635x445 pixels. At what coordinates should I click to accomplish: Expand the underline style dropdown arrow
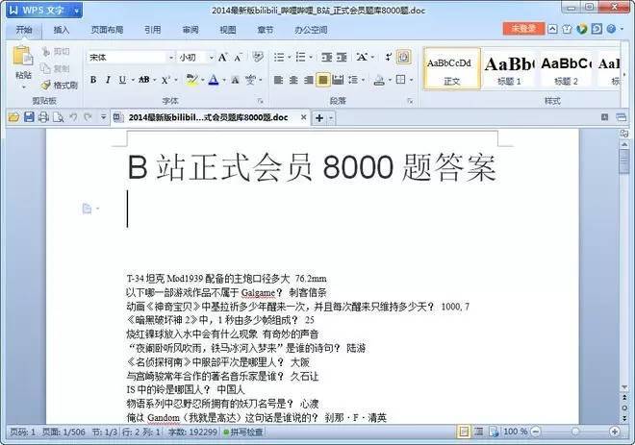pyautogui.click(x=133, y=80)
